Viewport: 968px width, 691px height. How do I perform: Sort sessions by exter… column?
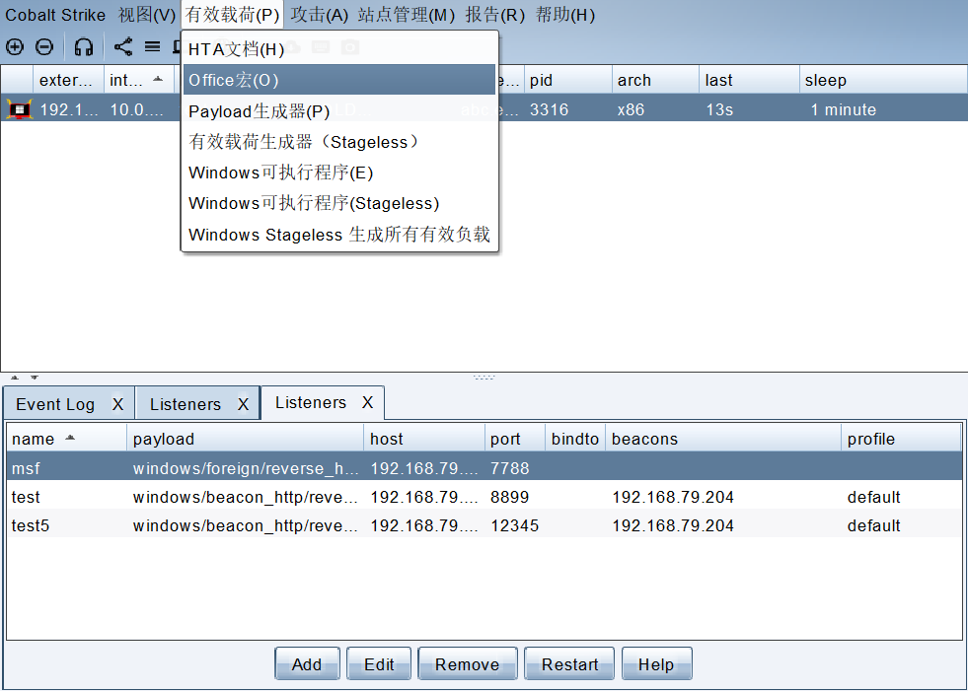point(68,80)
